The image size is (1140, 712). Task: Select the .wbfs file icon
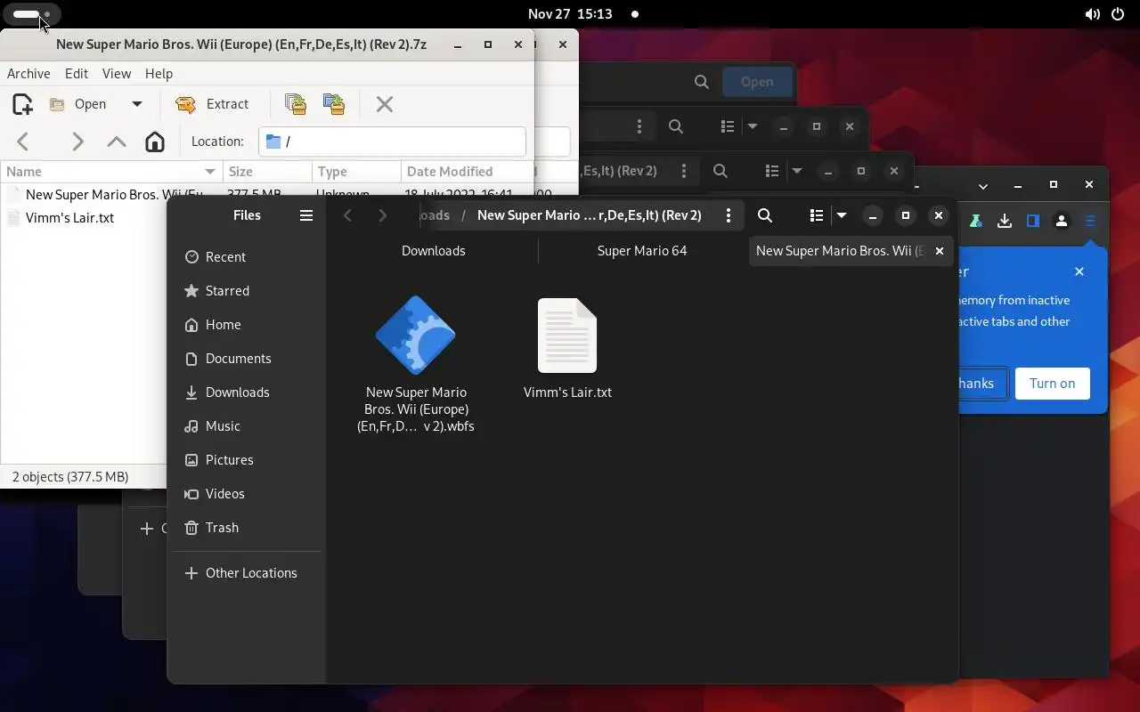tap(416, 336)
